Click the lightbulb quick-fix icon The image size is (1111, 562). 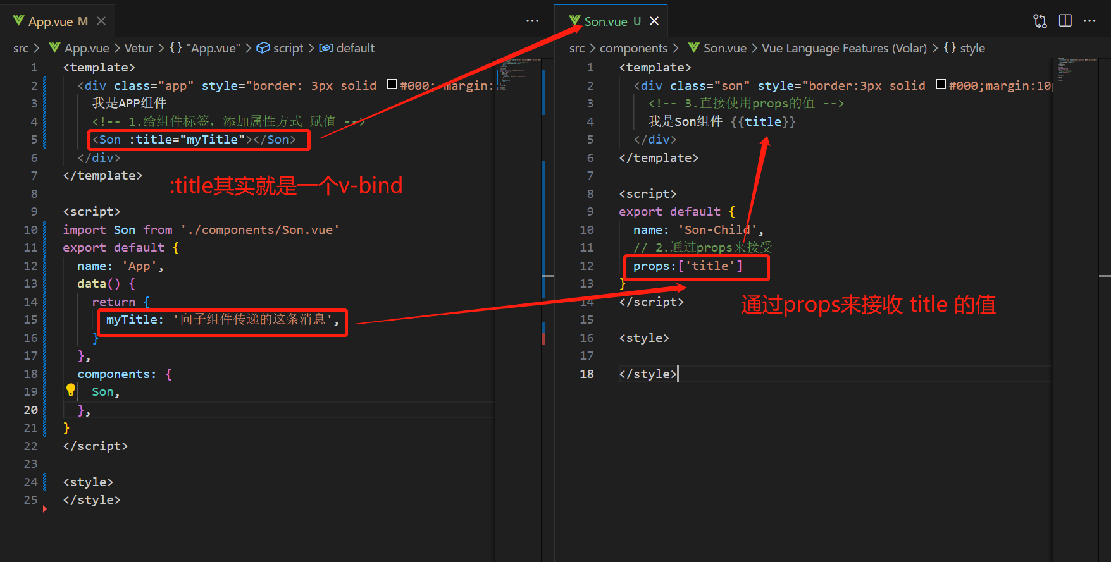(71, 390)
